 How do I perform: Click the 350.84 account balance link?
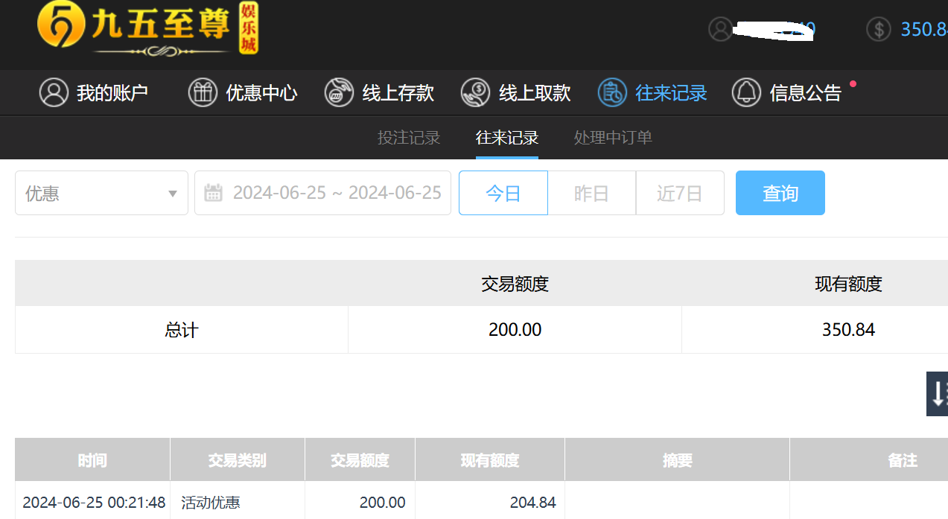(923, 29)
